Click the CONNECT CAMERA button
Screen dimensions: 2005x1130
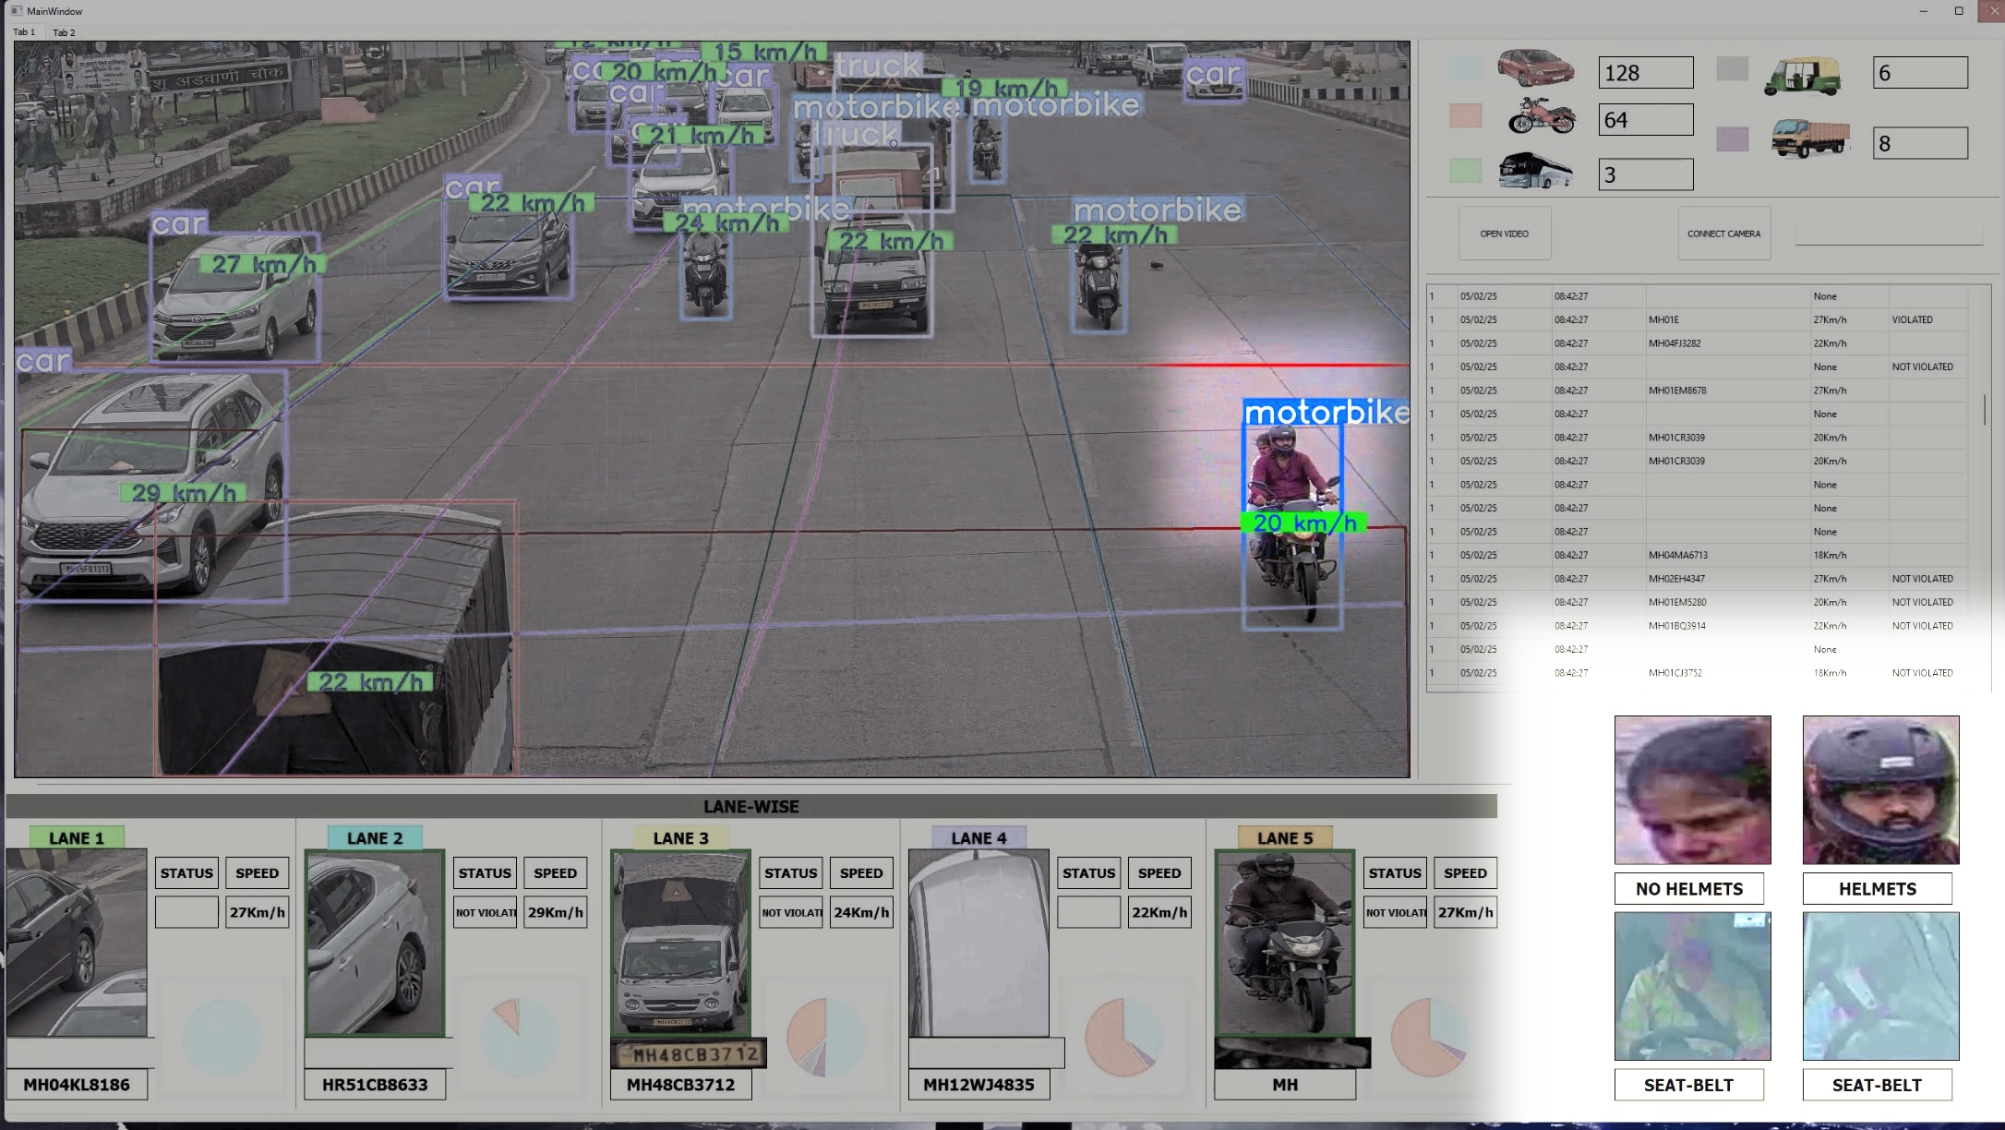click(x=1723, y=234)
